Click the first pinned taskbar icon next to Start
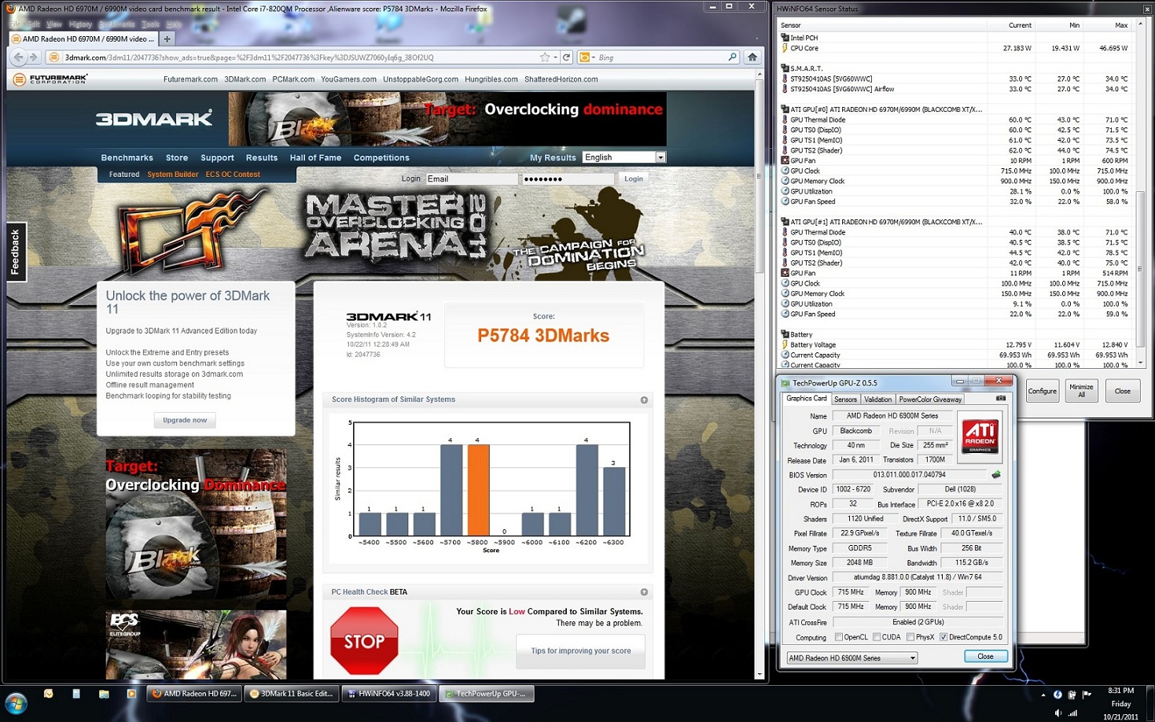The image size is (1155, 722). [49, 694]
